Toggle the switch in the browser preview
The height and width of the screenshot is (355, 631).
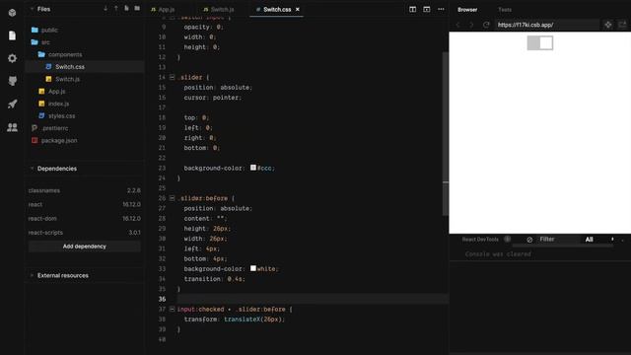(x=540, y=42)
